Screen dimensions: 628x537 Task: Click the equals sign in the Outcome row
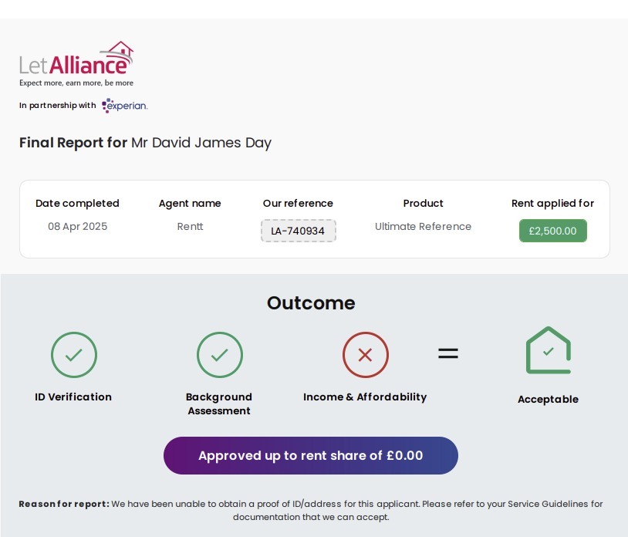(x=447, y=353)
